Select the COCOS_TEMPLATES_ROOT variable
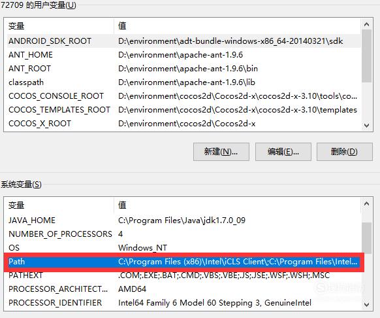 pos(183,110)
